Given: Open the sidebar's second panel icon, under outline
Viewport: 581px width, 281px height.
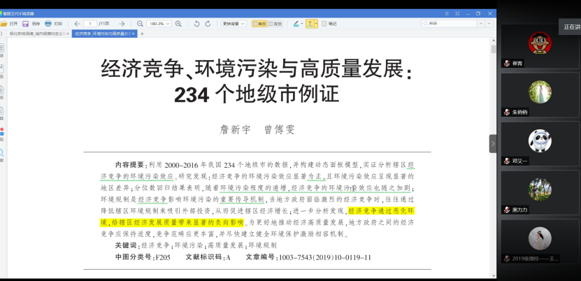Looking at the screenshot, I should [x=1, y=69].
